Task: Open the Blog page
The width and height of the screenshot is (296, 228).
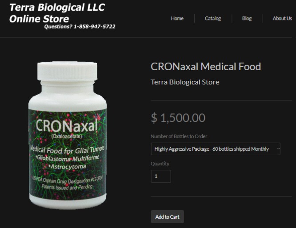Action: (x=247, y=18)
